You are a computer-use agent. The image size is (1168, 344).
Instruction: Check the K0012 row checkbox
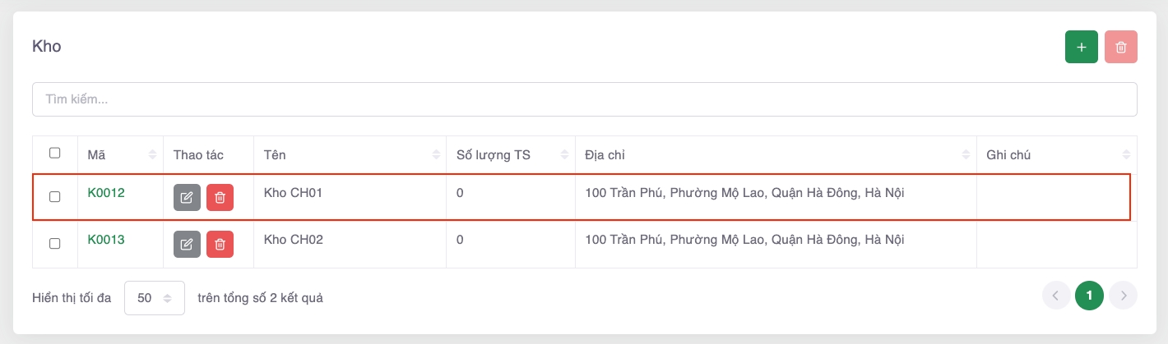pos(55,197)
